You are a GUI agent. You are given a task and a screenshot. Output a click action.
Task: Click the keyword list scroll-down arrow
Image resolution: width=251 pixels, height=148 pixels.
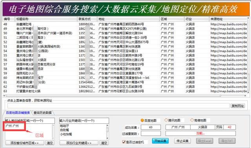pos(107,138)
